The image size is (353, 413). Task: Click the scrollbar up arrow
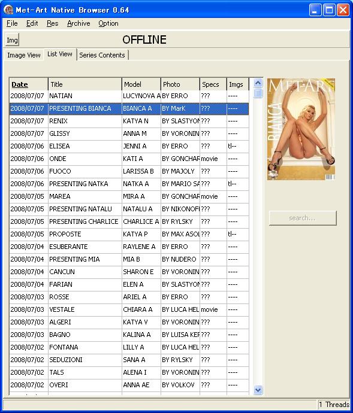coord(258,83)
